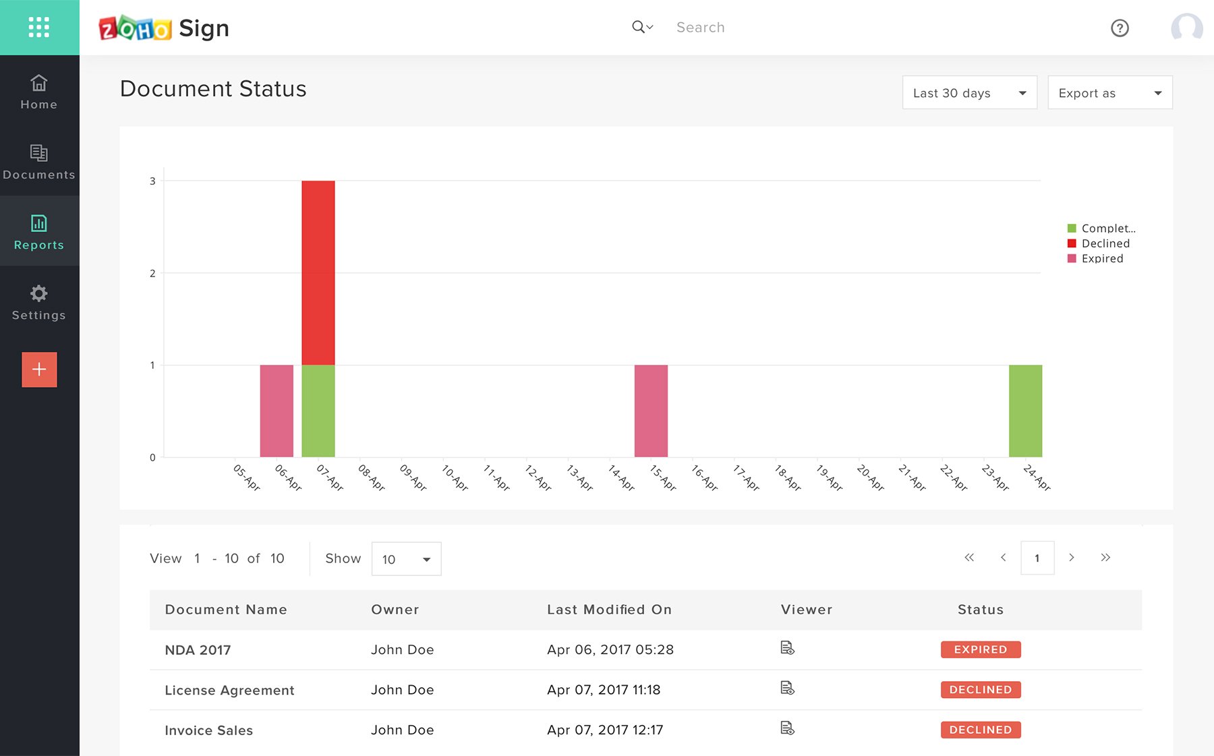1214x756 pixels.
Task: Open the Show 10 rows dropdown
Action: (406, 559)
